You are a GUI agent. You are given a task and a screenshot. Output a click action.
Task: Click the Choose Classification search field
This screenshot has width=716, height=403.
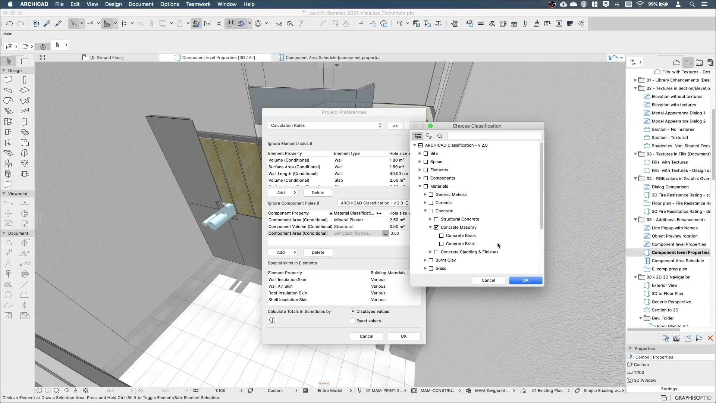point(494,136)
